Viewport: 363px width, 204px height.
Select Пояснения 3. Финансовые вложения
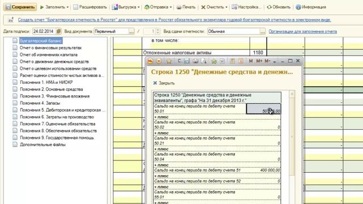[54, 96]
